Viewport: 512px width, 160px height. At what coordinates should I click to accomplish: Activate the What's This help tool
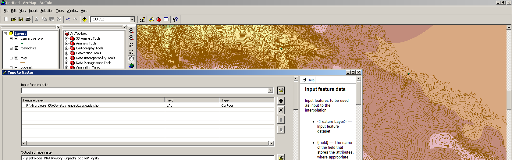click(x=175, y=19)
